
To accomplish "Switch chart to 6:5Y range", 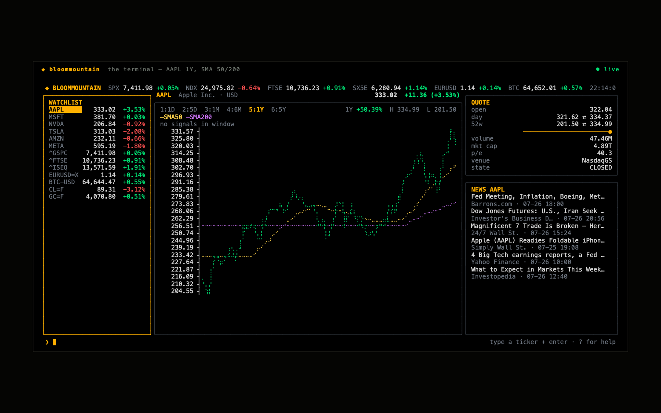I will coord(279,109).
